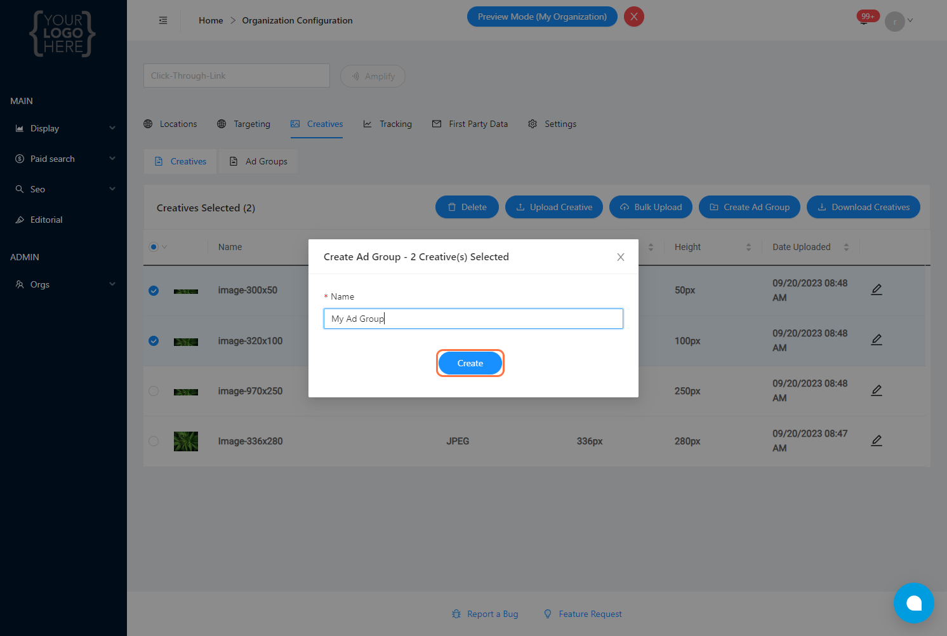Sort by the Name column header
947x636 pixels.
click(230, 247)
